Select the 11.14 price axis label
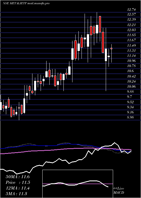This screenshot has height=198, width=141. tap(131, 56)
